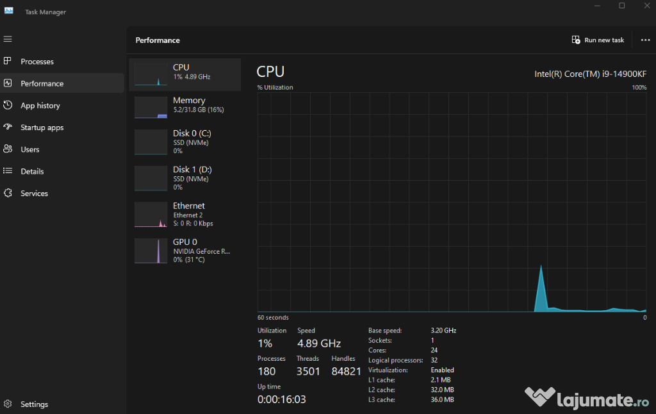Image resolution: width=656 pixels, height=414 pixels.
Task: Open the Users page
Action: click(30, 149)
